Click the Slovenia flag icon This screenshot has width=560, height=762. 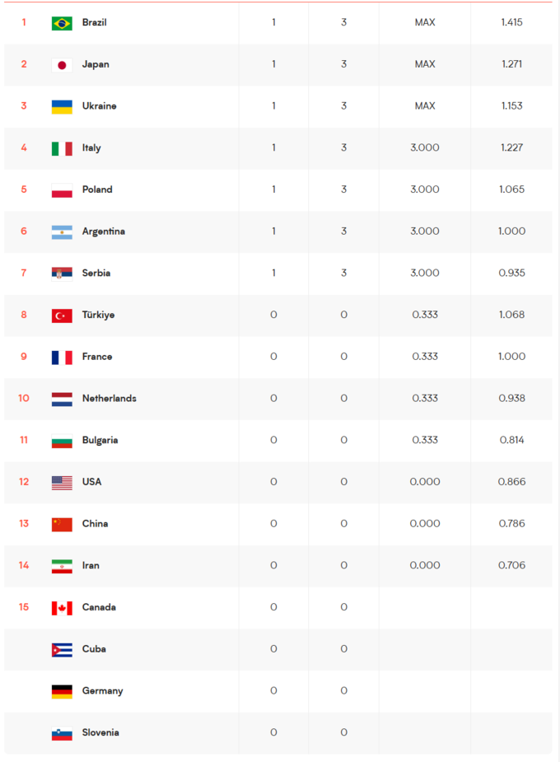tap(62, 733)
